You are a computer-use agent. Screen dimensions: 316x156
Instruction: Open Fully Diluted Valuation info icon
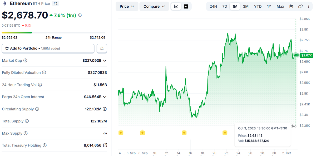(x=44, y=73)
